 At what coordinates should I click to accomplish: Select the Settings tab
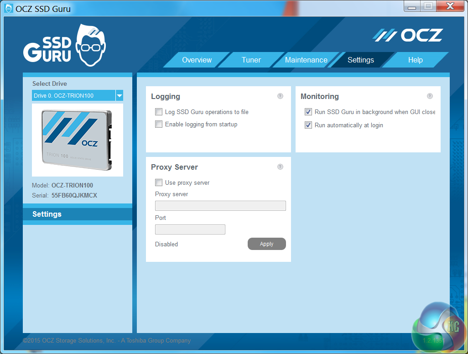[x=360, y=60]
